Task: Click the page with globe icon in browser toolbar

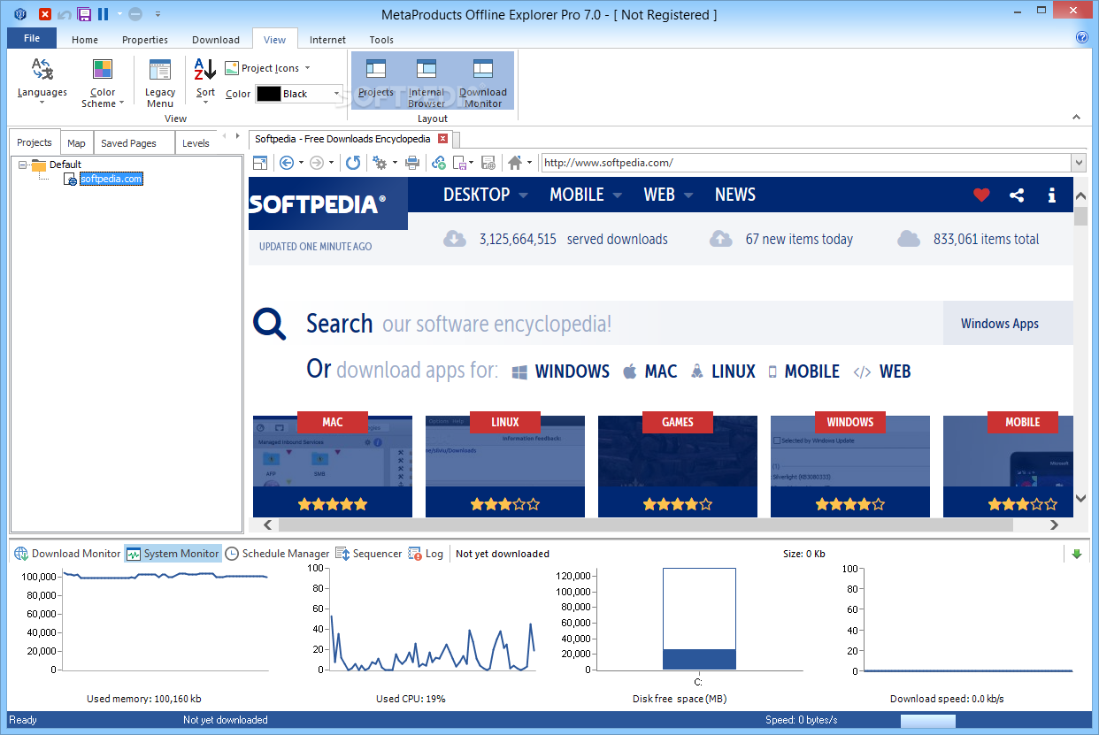Action: pyautogui.click(x=488, y=163)
